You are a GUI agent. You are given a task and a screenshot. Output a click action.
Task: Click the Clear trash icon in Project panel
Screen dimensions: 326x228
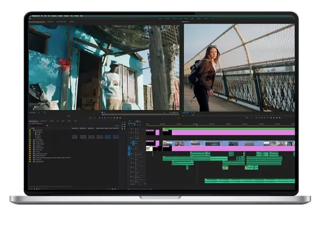click(x=117, y=189)
